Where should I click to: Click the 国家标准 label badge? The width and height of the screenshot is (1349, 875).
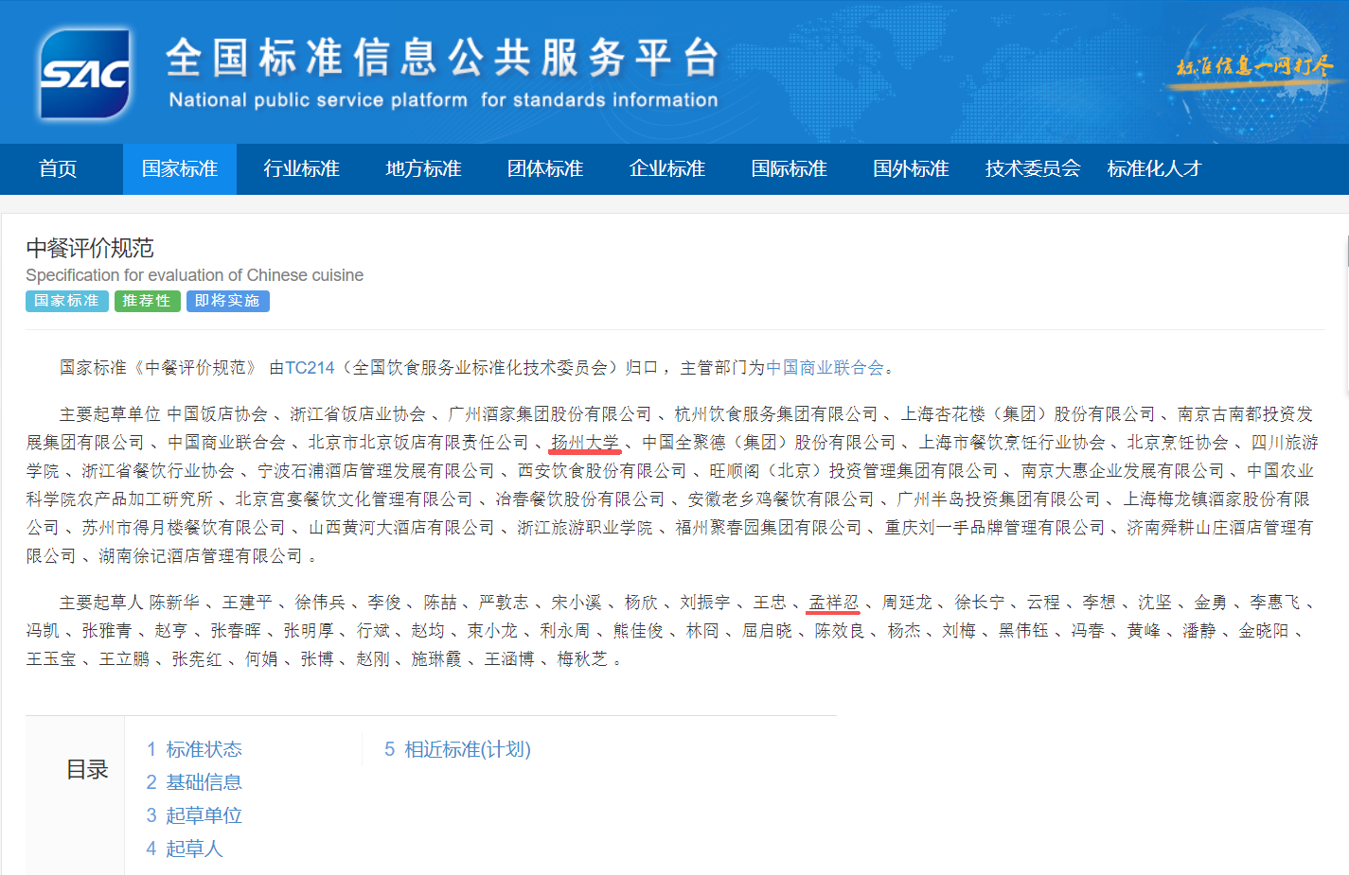click(66, 301)
